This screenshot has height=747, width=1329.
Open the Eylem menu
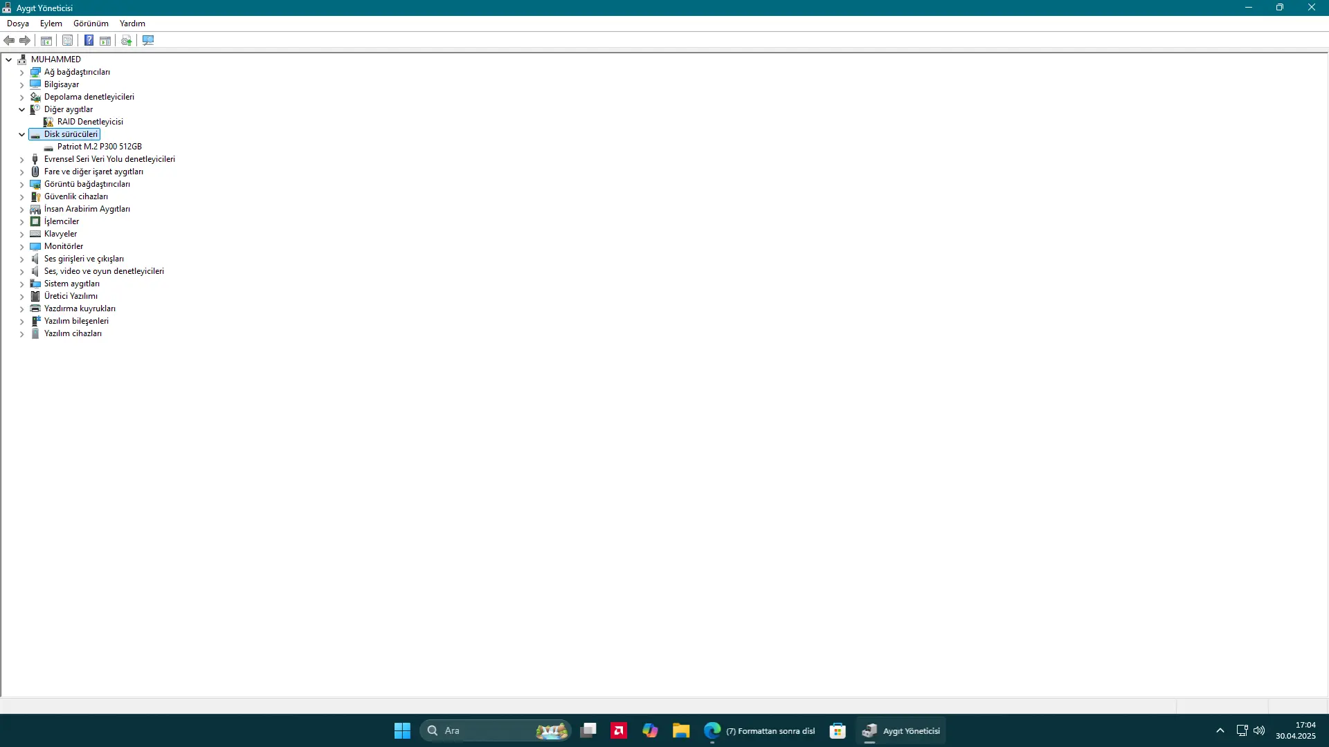pyautogui.click(x=51, y=23)
